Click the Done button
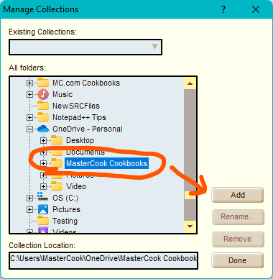The width and height of the screenshot is (273, 279). [x=238, y=260]
